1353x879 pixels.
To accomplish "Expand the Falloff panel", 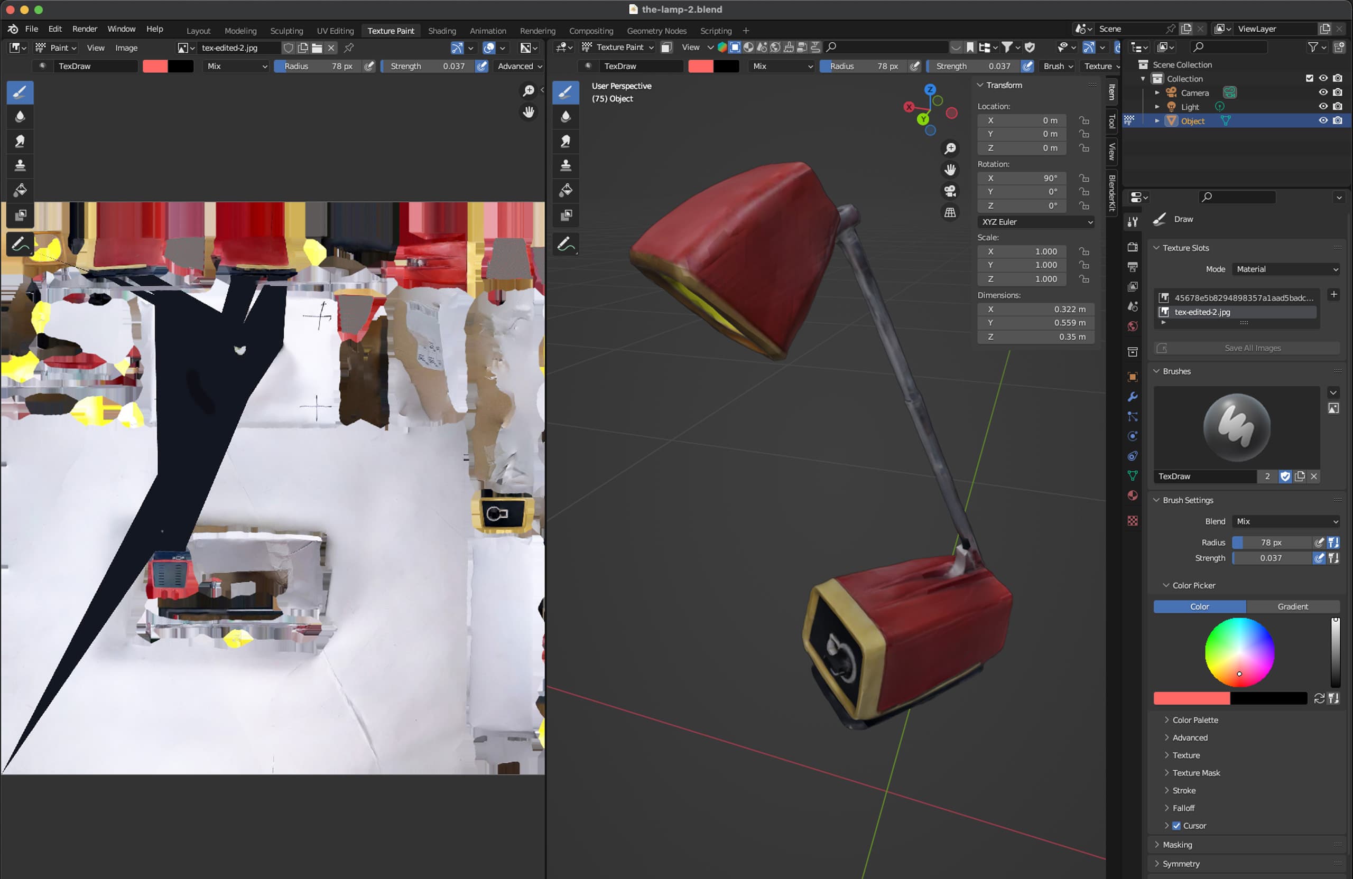I will tap(1183, 808).
